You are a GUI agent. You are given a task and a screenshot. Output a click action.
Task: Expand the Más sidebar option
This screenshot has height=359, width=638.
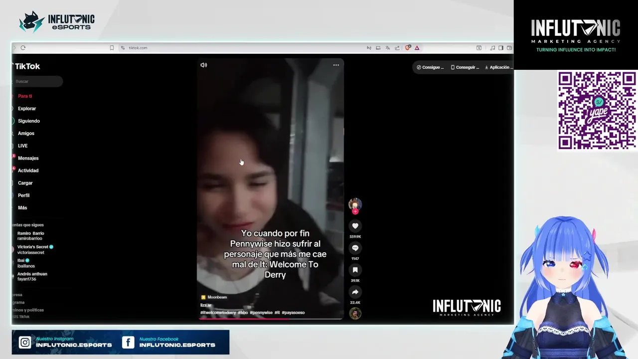point(22,207)
